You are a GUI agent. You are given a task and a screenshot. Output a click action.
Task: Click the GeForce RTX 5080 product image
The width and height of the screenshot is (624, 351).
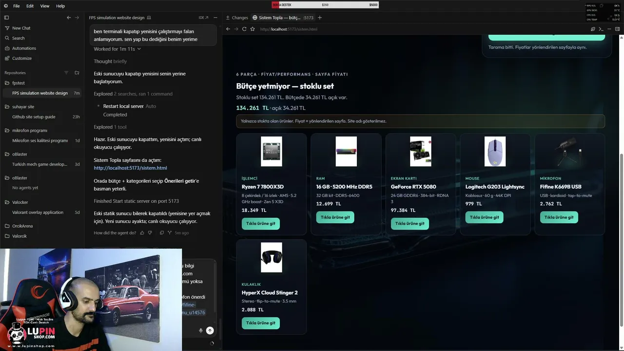pos(421,152)
